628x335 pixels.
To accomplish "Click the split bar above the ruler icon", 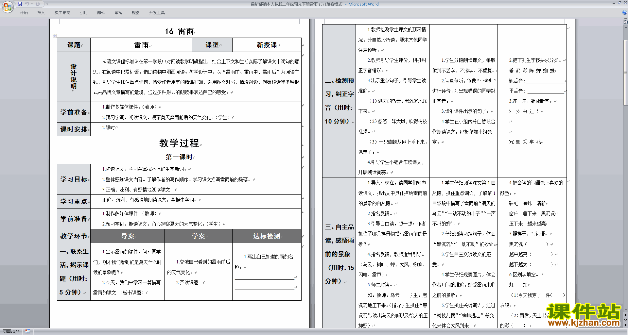I will tap(625, 19).
